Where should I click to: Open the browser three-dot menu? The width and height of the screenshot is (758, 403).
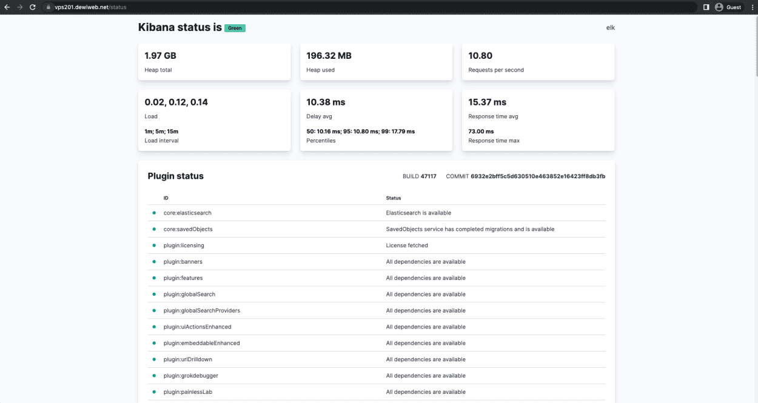[x=751, y=7]
